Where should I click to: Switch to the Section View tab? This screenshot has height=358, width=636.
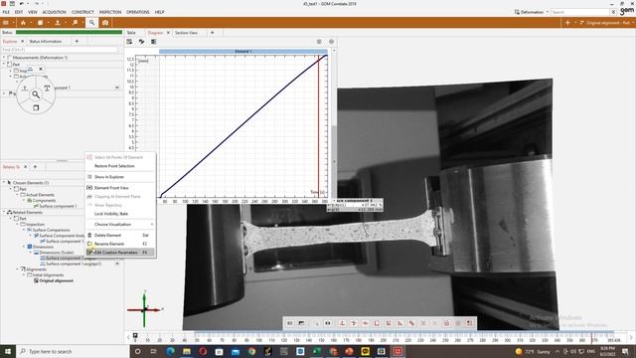186,33
